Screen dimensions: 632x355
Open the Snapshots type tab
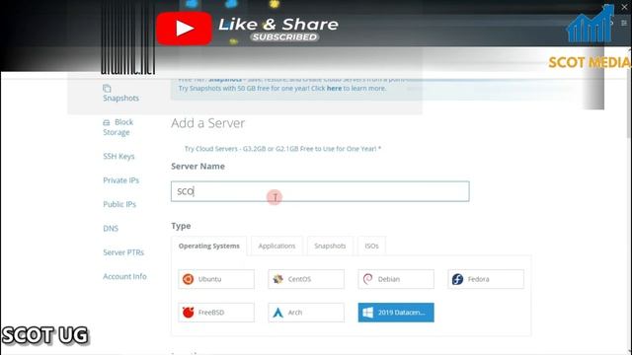330,246
